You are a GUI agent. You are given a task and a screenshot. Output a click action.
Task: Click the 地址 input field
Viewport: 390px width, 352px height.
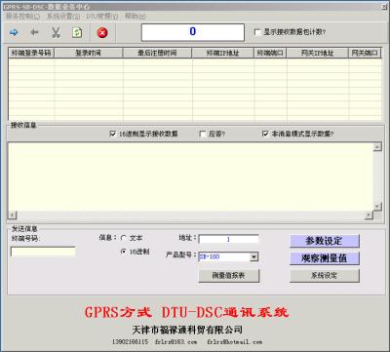[x=228, y=239]
